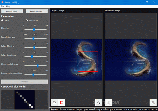Click the Blur size current value 24
Viewport: 158px width, 111px height.
(x=35, y=25)
